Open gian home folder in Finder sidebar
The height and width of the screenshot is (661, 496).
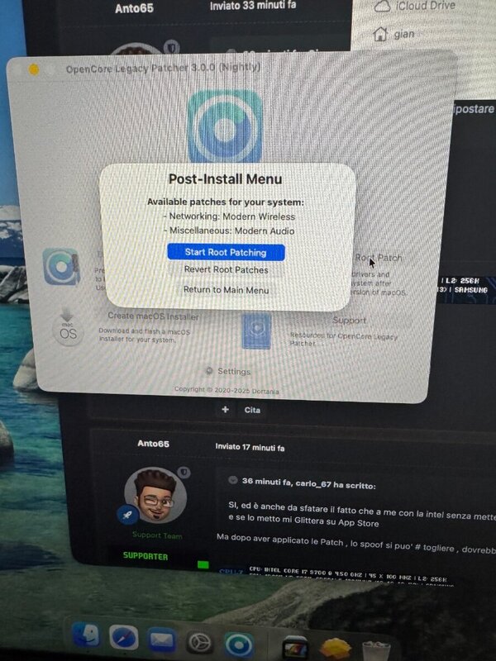(x=403, y=34)
